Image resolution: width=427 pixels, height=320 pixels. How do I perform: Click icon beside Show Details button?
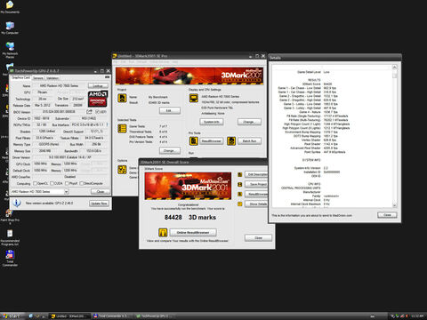[x=240, y=204]
